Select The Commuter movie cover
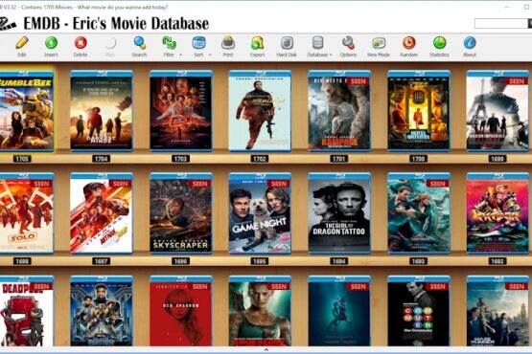This screenshot has height=354, width=532. tap(419, 311)
